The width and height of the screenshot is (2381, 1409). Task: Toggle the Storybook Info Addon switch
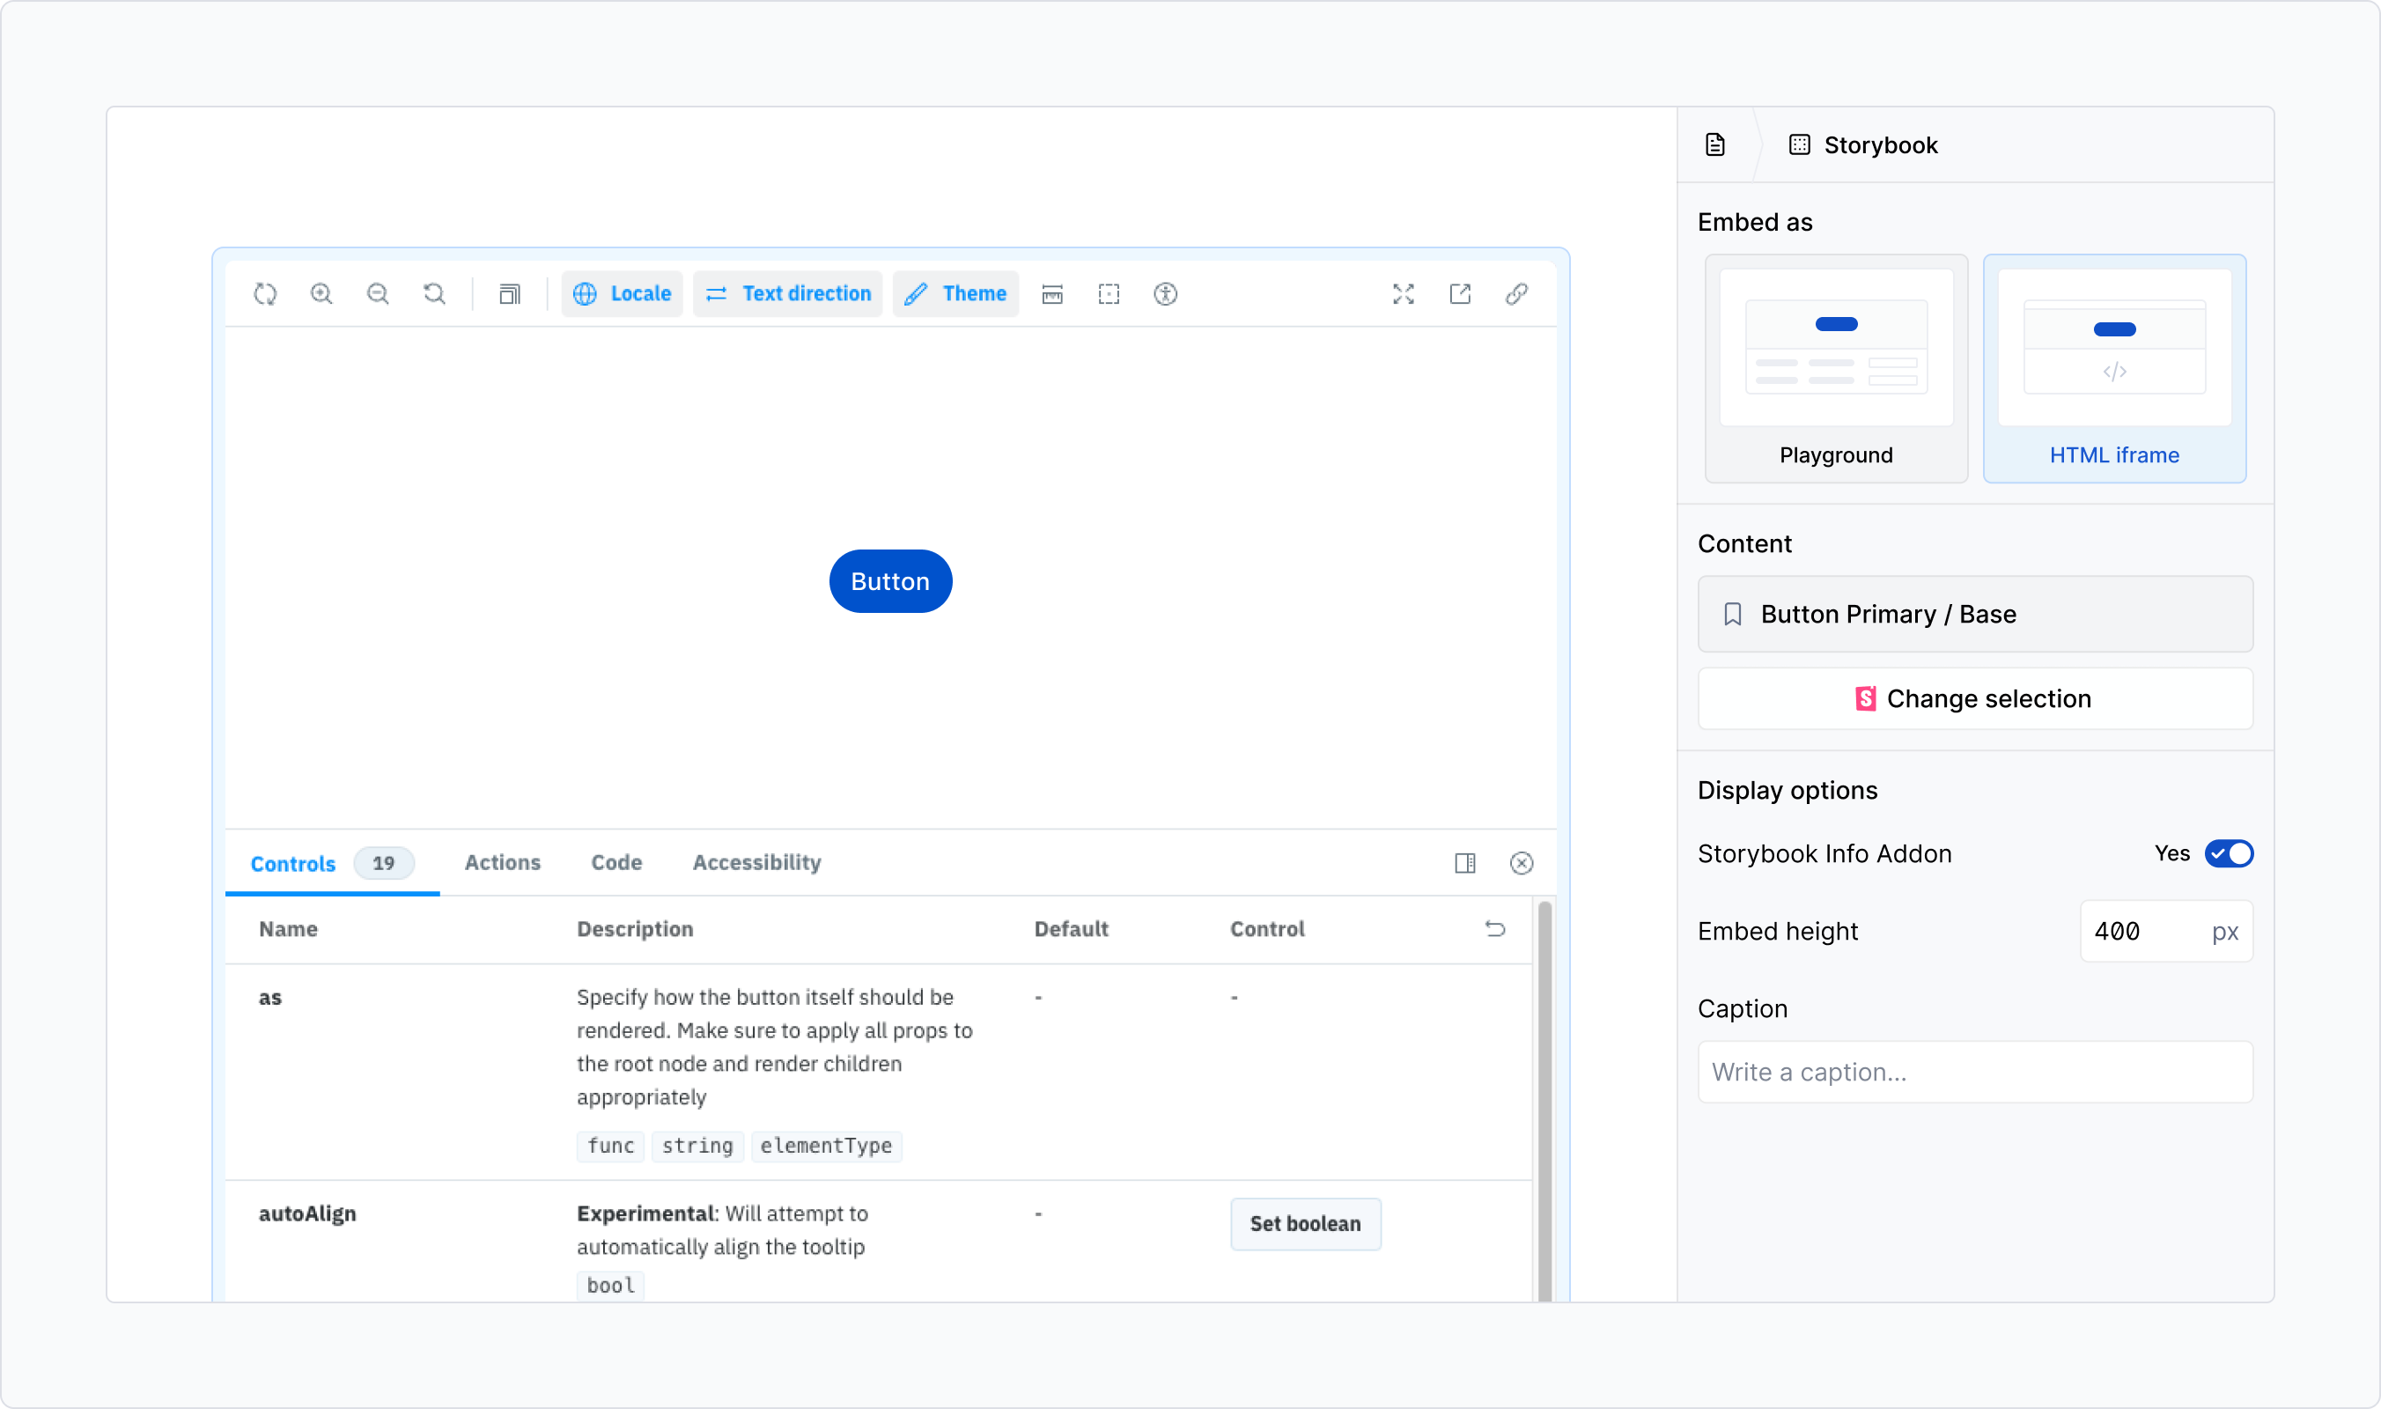point(2228,853)
